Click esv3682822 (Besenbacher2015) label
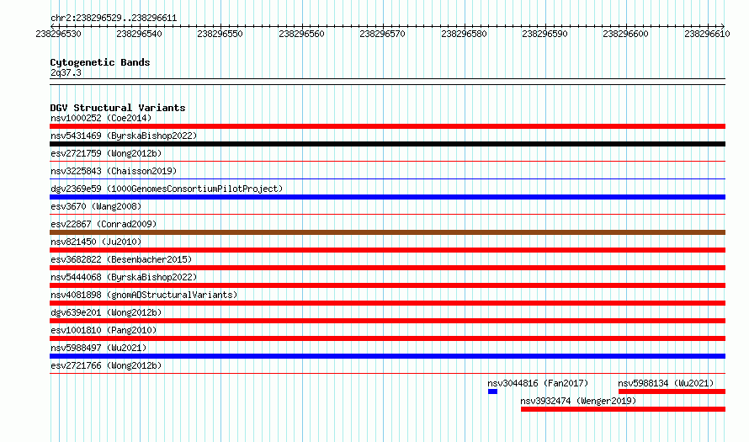Viewport: 749px width, 442px height. (121, 259)
